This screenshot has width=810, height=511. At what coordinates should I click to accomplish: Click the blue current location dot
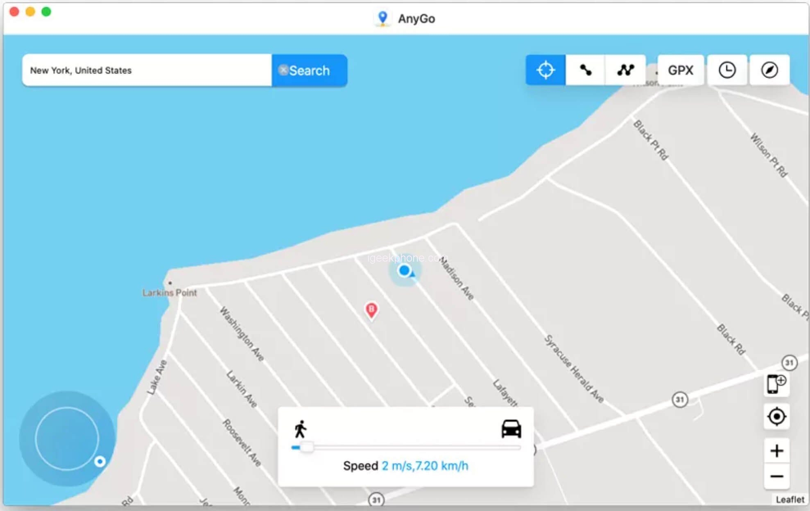point(404,270)
